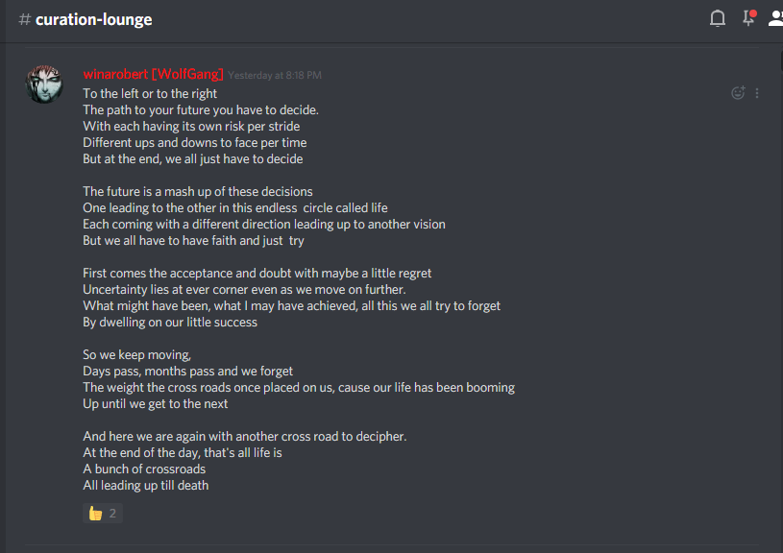Image resolution: width=783 pixels, height=553 pixels.
Task: Add a reaction using the smiley-plus icon
Action: tap(738, 92)
